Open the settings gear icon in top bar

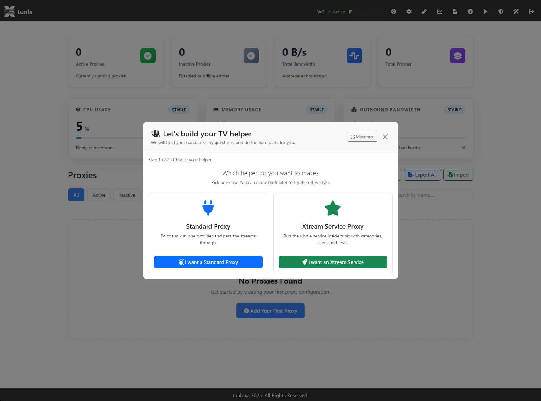pyautogui.click(x=394, y=11)
